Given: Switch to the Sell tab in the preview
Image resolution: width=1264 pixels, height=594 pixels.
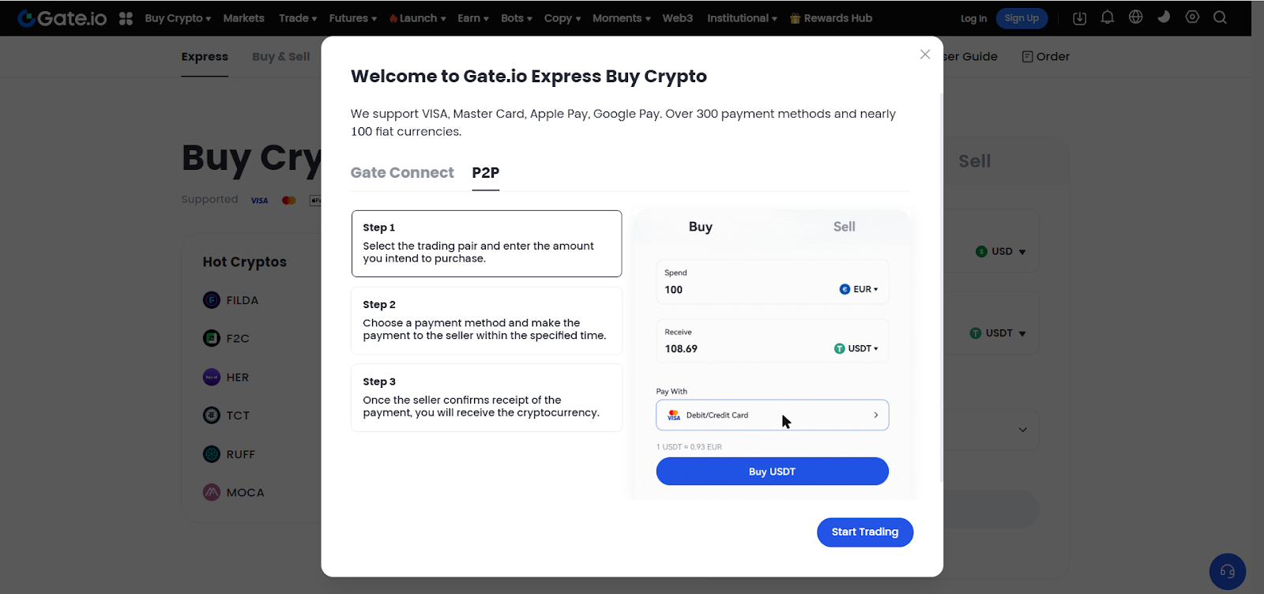Looking at the screenshot, I should click(844, 227).
